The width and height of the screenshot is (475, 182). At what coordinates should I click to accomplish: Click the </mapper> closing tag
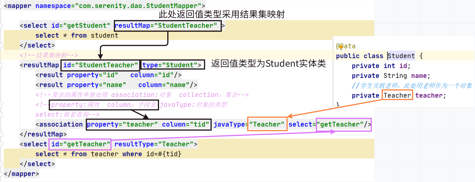pos(22,174)
